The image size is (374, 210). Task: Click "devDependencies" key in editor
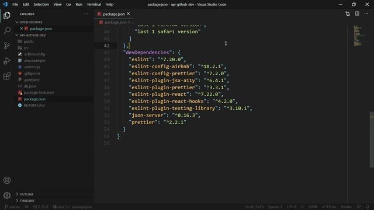pyautogui.click(x=147, y=52)
